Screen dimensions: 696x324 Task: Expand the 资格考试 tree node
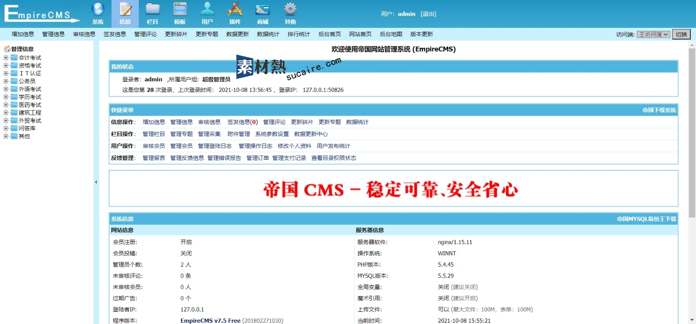[6, 65]
